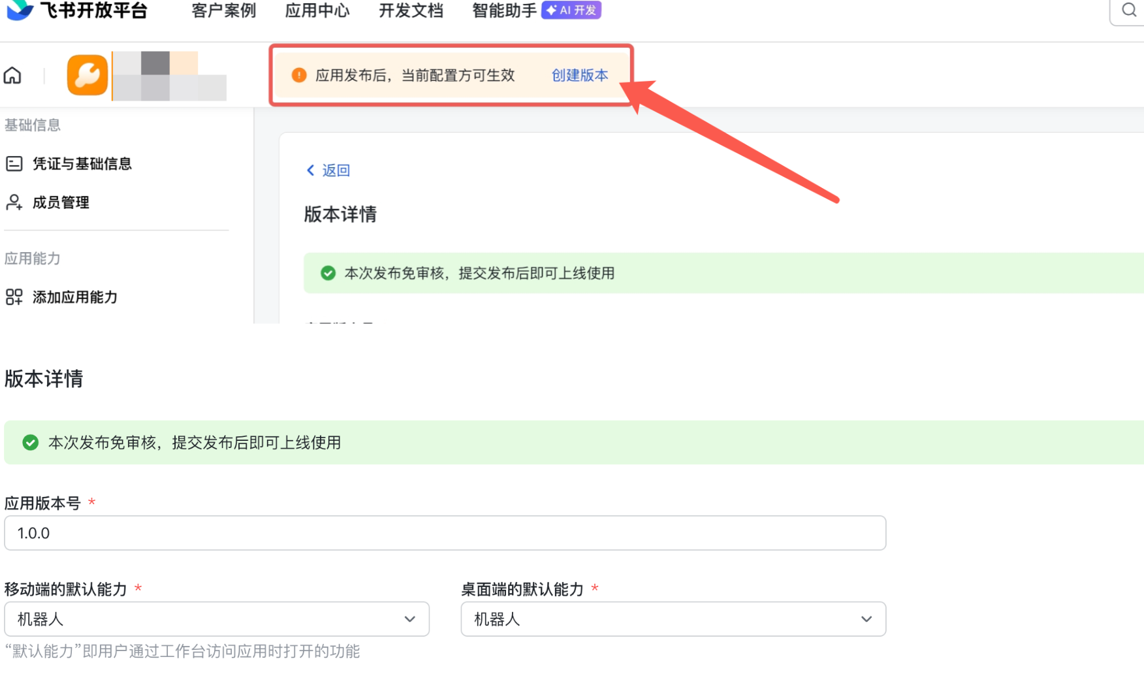Click the 应用发布后，当前配置方可生效 banner text
The height and width of the screenshot is (674, 1144).
415,75
